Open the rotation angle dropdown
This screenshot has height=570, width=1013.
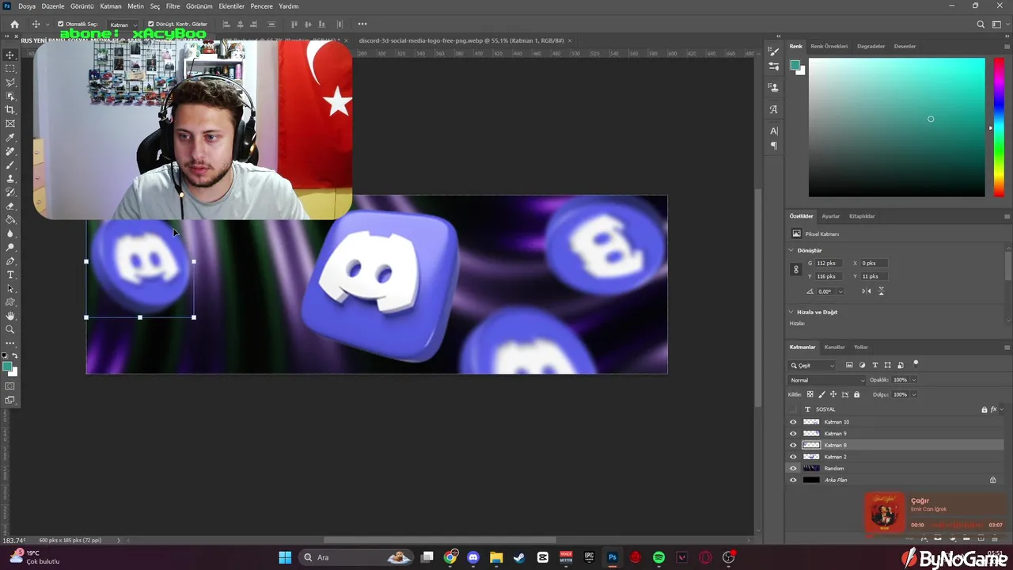pyautogui.click(x=840, y=291)
